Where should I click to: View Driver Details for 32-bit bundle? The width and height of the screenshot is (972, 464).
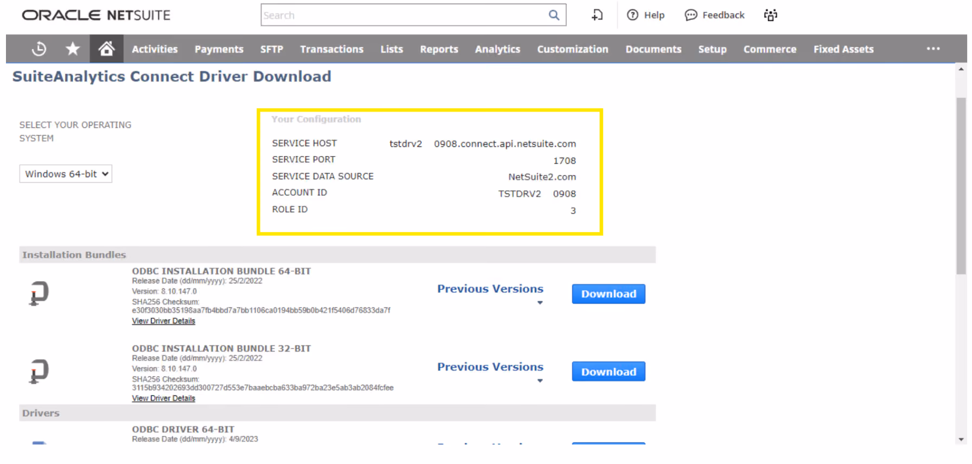(x=163, y=398)
